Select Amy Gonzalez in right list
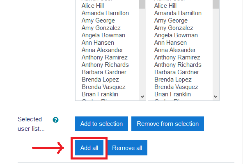 point(174,28)
